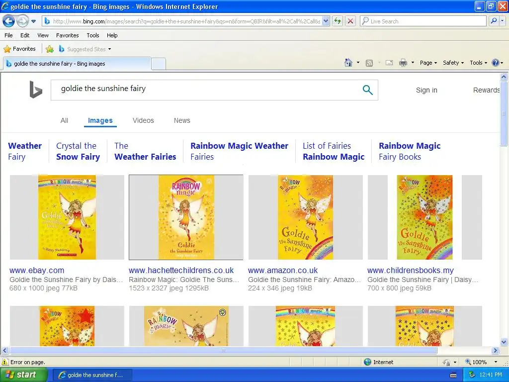The width and height of the screenshot is (509, 382).
Task: Click the Print icon
Action: point(403,63)
